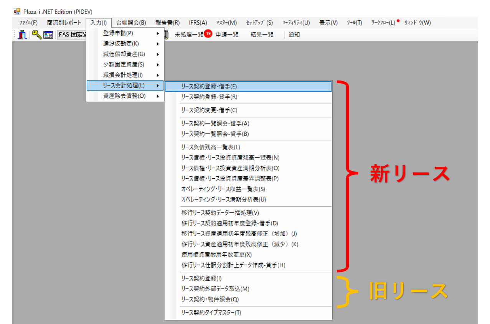Click the key icon in toolbar
The image size is (490, 324).
click(36, 35)
